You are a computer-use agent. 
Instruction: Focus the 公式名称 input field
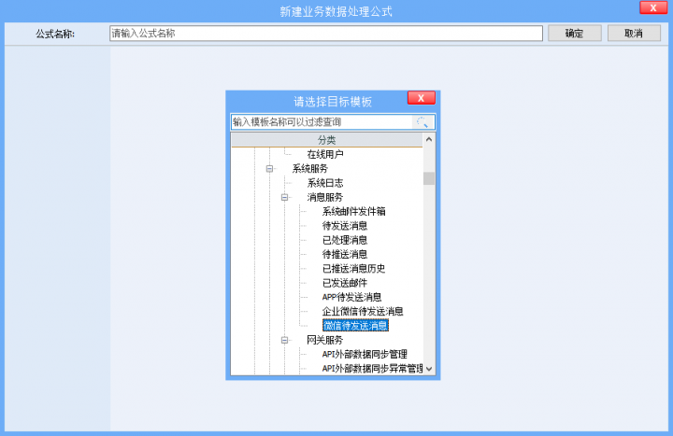(326, 33)
